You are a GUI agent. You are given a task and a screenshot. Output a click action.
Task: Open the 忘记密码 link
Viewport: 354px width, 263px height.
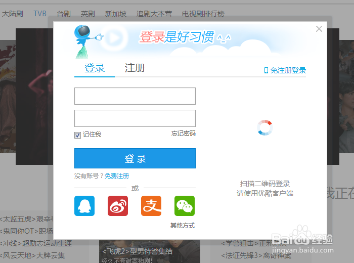[183, 134]
